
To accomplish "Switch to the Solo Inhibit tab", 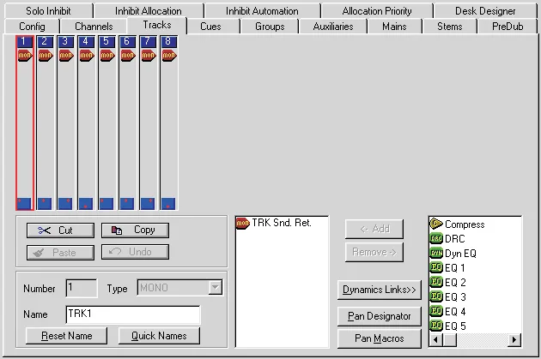I will click(48, 11).
